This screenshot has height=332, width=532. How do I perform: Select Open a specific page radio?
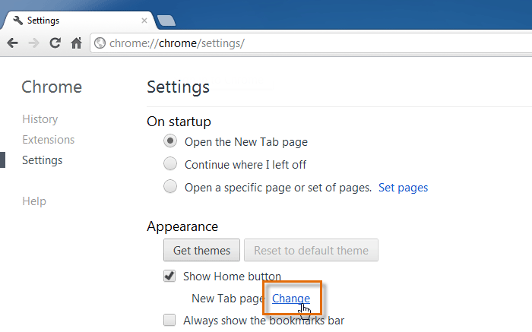170,186
